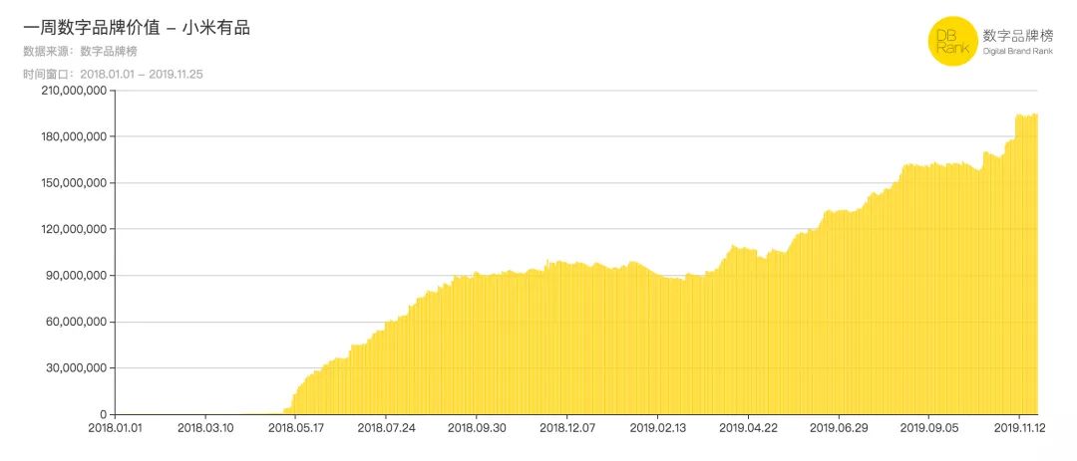Image resolution: width=1077 pixels, height=461 pixels.
Task: Click the 2018.01.01 x-axis date label
Action: pos(115,428)
